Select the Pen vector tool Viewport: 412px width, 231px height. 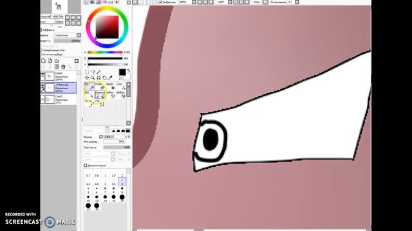(89, 87)
